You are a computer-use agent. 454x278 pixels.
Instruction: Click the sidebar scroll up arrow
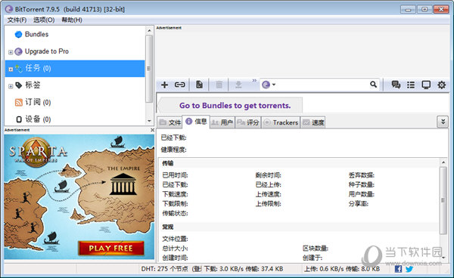(149, 30)
